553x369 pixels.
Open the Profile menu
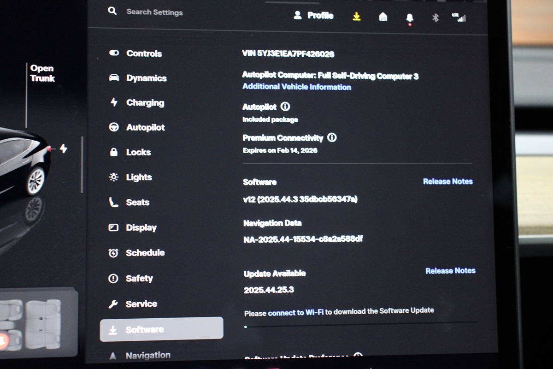pos(314,16)
